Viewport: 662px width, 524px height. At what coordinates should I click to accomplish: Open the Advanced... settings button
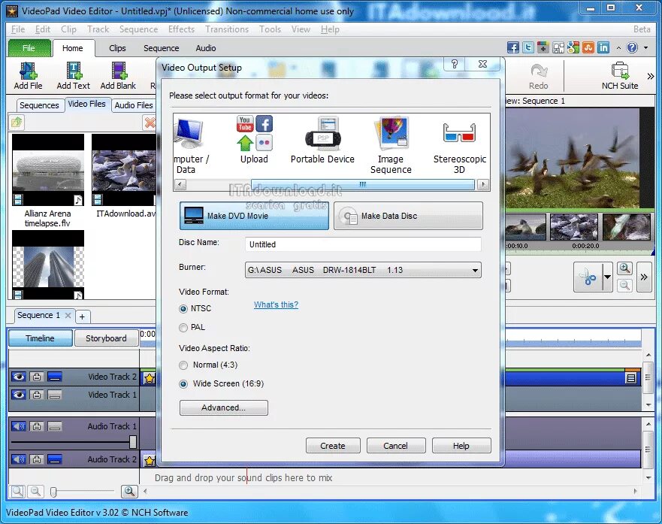coord(223,408)
